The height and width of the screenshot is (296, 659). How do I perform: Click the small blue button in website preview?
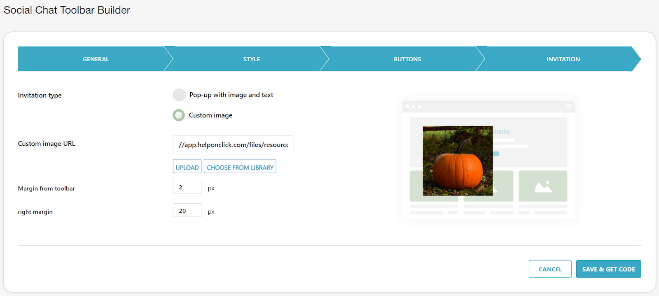pyautogui.click(x=496, y=154)
